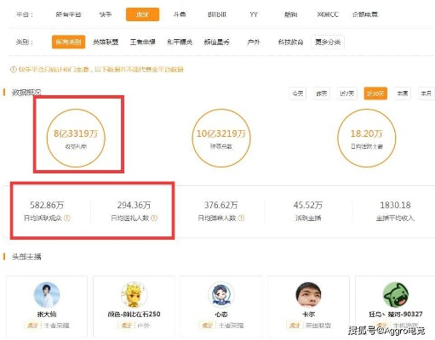Filter category by 王者荣耀
This screenshot has height=340, width=435.
point(143,42)
